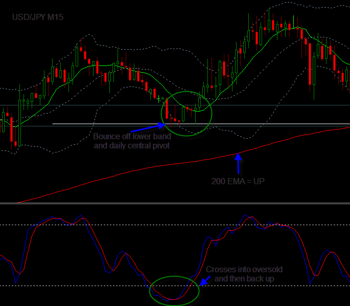350x306 pixels.
Task: Click the separator between chart and stochastic panel
Action: (x=175, y=204)
